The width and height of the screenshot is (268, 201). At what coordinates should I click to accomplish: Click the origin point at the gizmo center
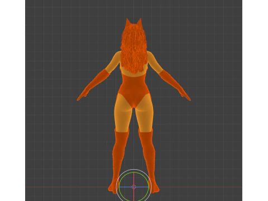point(133,187)
